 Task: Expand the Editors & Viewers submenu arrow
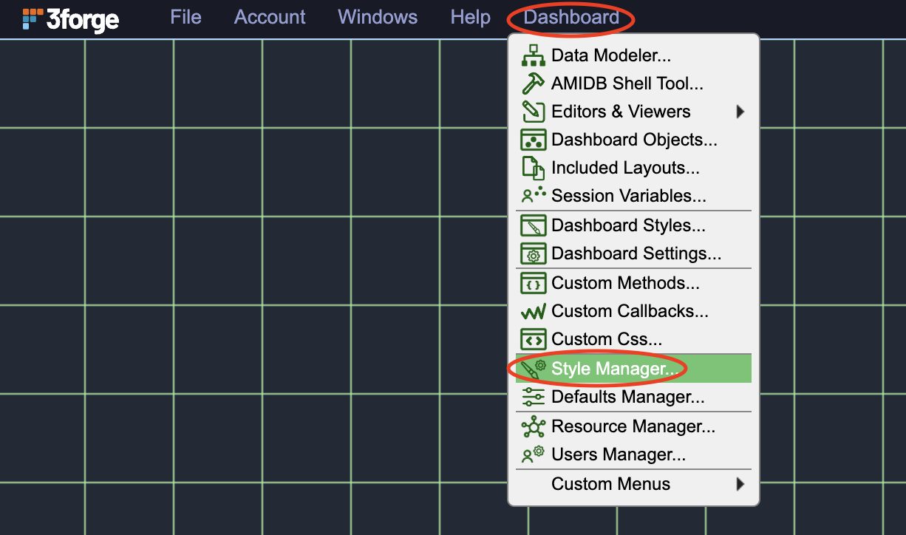(740, 112)
